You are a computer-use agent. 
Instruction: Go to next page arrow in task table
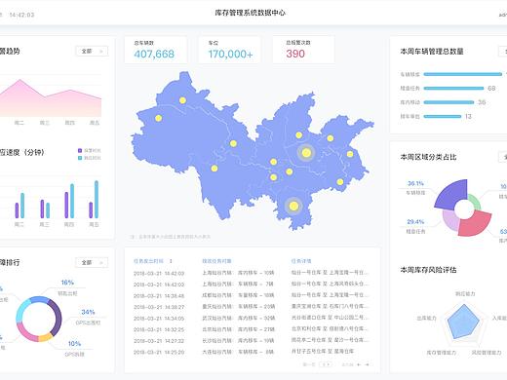coord(368,364)
